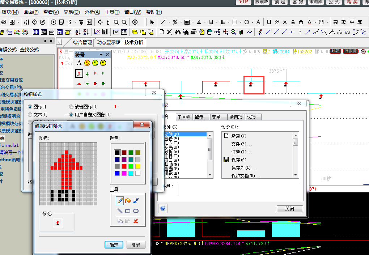
Task: Open the 分析(A) menu
Action: [92, 12]
